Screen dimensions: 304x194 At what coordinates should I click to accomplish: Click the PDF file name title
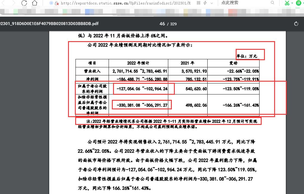click(49, 24)
